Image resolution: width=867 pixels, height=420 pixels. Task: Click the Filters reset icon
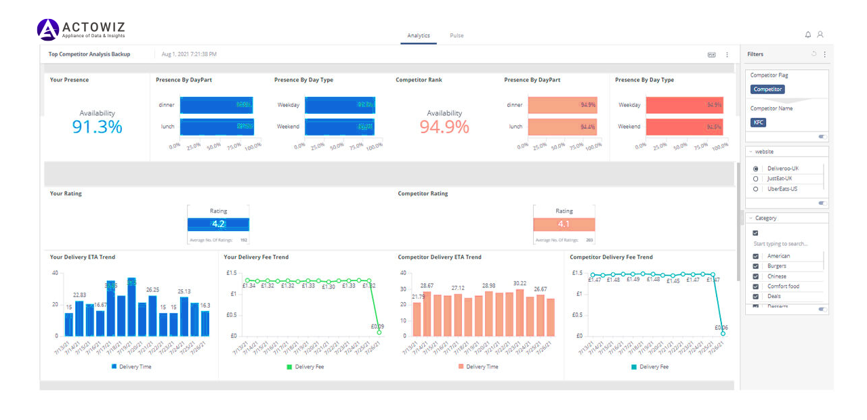click(813, 54)
